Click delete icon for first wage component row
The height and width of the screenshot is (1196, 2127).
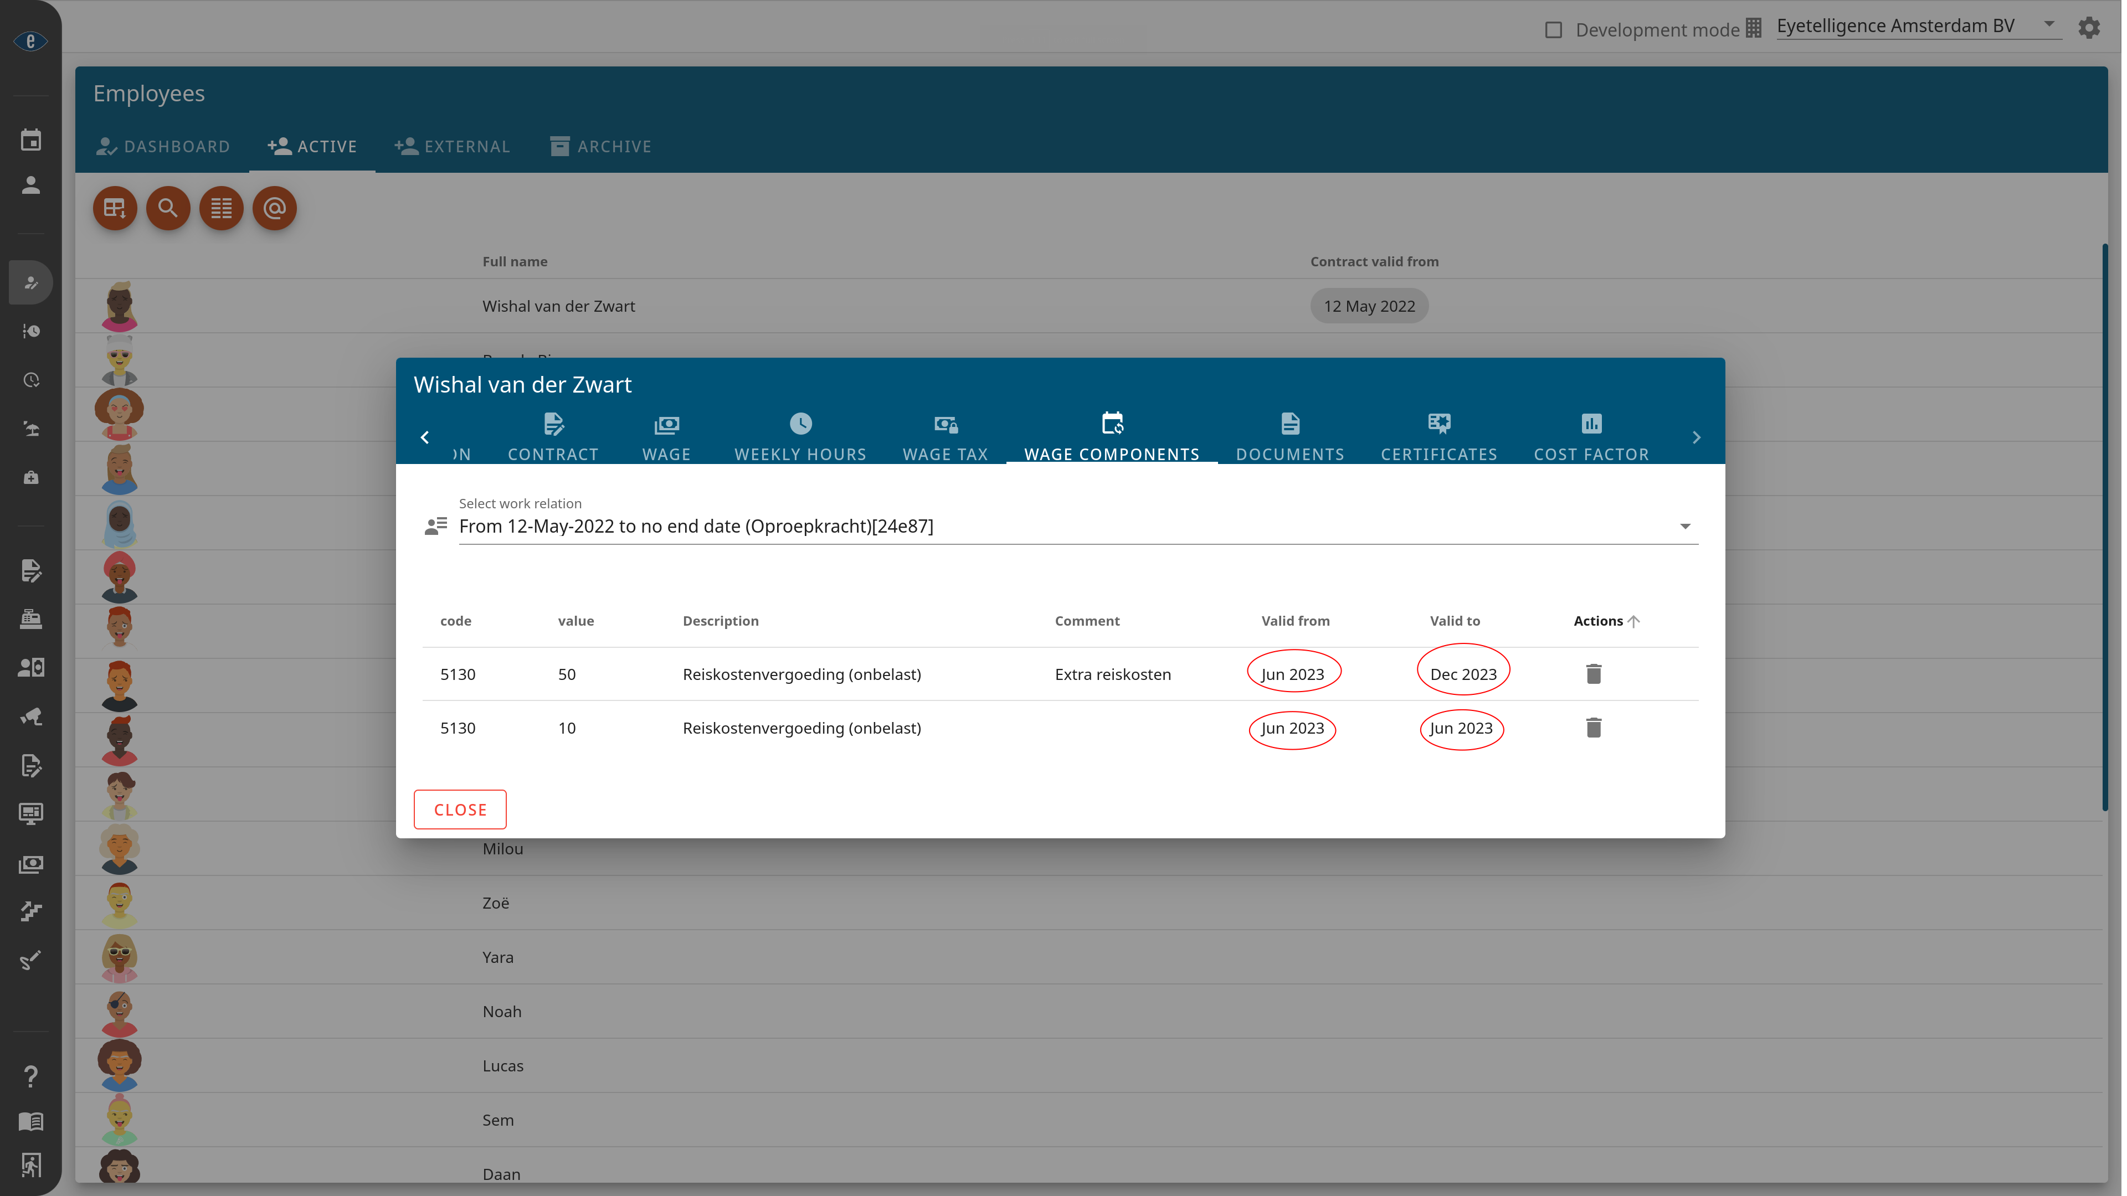click(x=1594, y=673)
